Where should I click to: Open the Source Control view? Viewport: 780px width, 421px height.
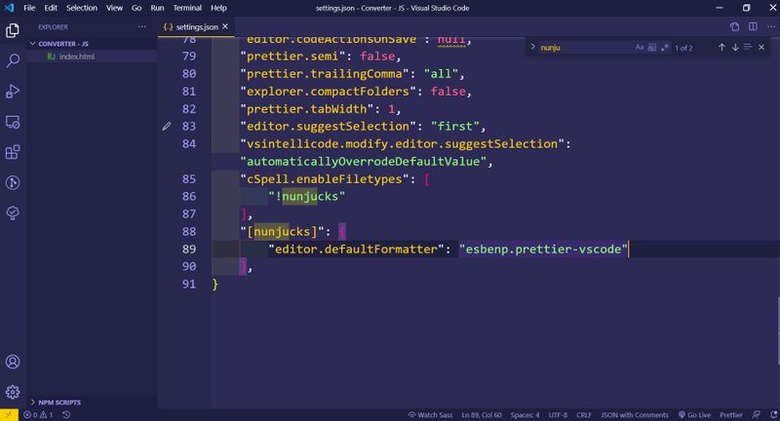14,182
